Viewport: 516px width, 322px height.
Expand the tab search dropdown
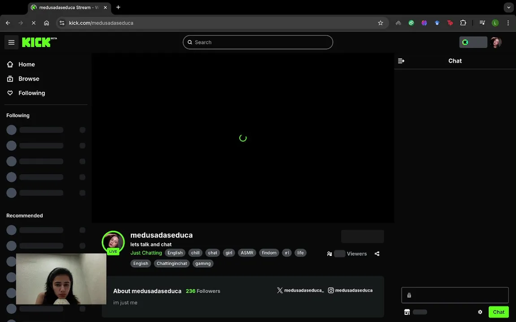[x=508, y=7]
